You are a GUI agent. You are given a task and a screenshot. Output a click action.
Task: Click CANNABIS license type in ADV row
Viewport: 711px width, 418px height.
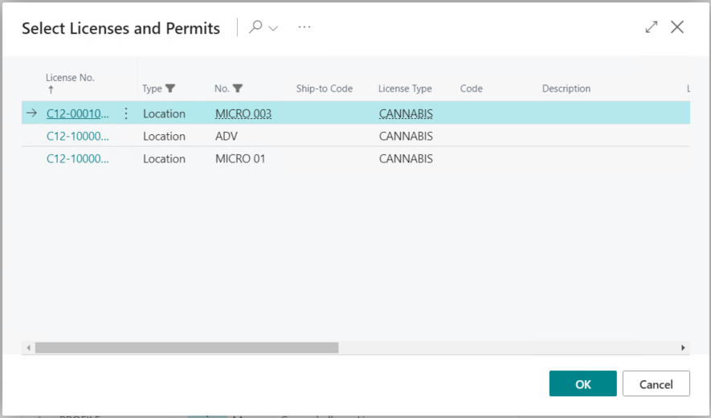[406, 136]
